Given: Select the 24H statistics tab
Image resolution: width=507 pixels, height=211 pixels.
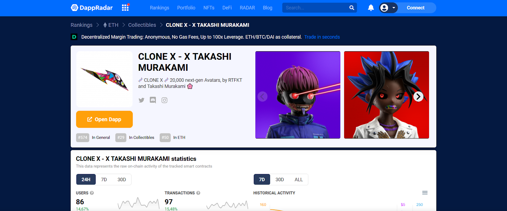Looking at the screenshot, I should pyautogui.click(x=86, y=179).
